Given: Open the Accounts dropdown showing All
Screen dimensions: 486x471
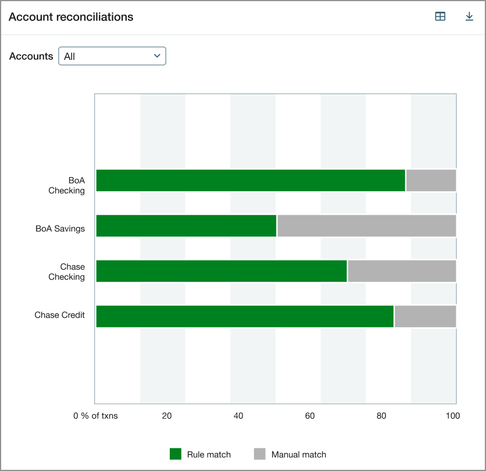Looking at the screenshot, I should (x=112, y=56).
